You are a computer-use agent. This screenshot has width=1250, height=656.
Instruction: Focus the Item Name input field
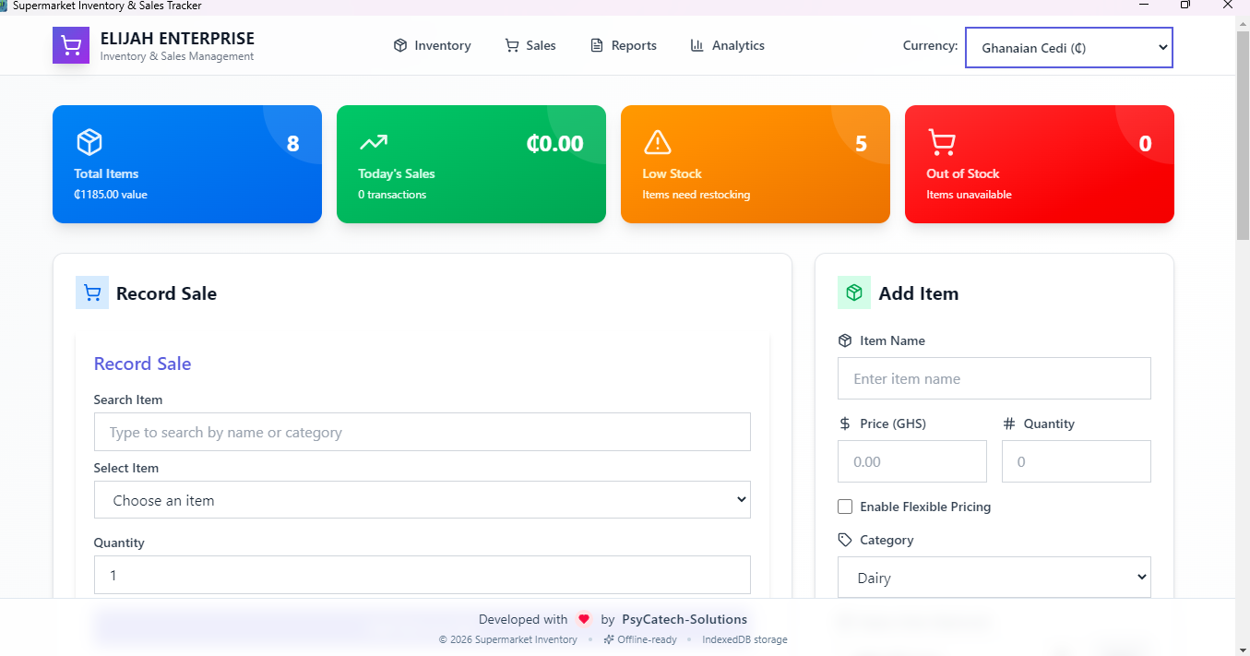click(x=994, y=378)
